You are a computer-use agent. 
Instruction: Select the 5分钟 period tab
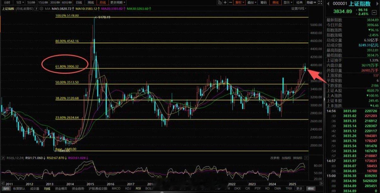(x=31, y=2)
